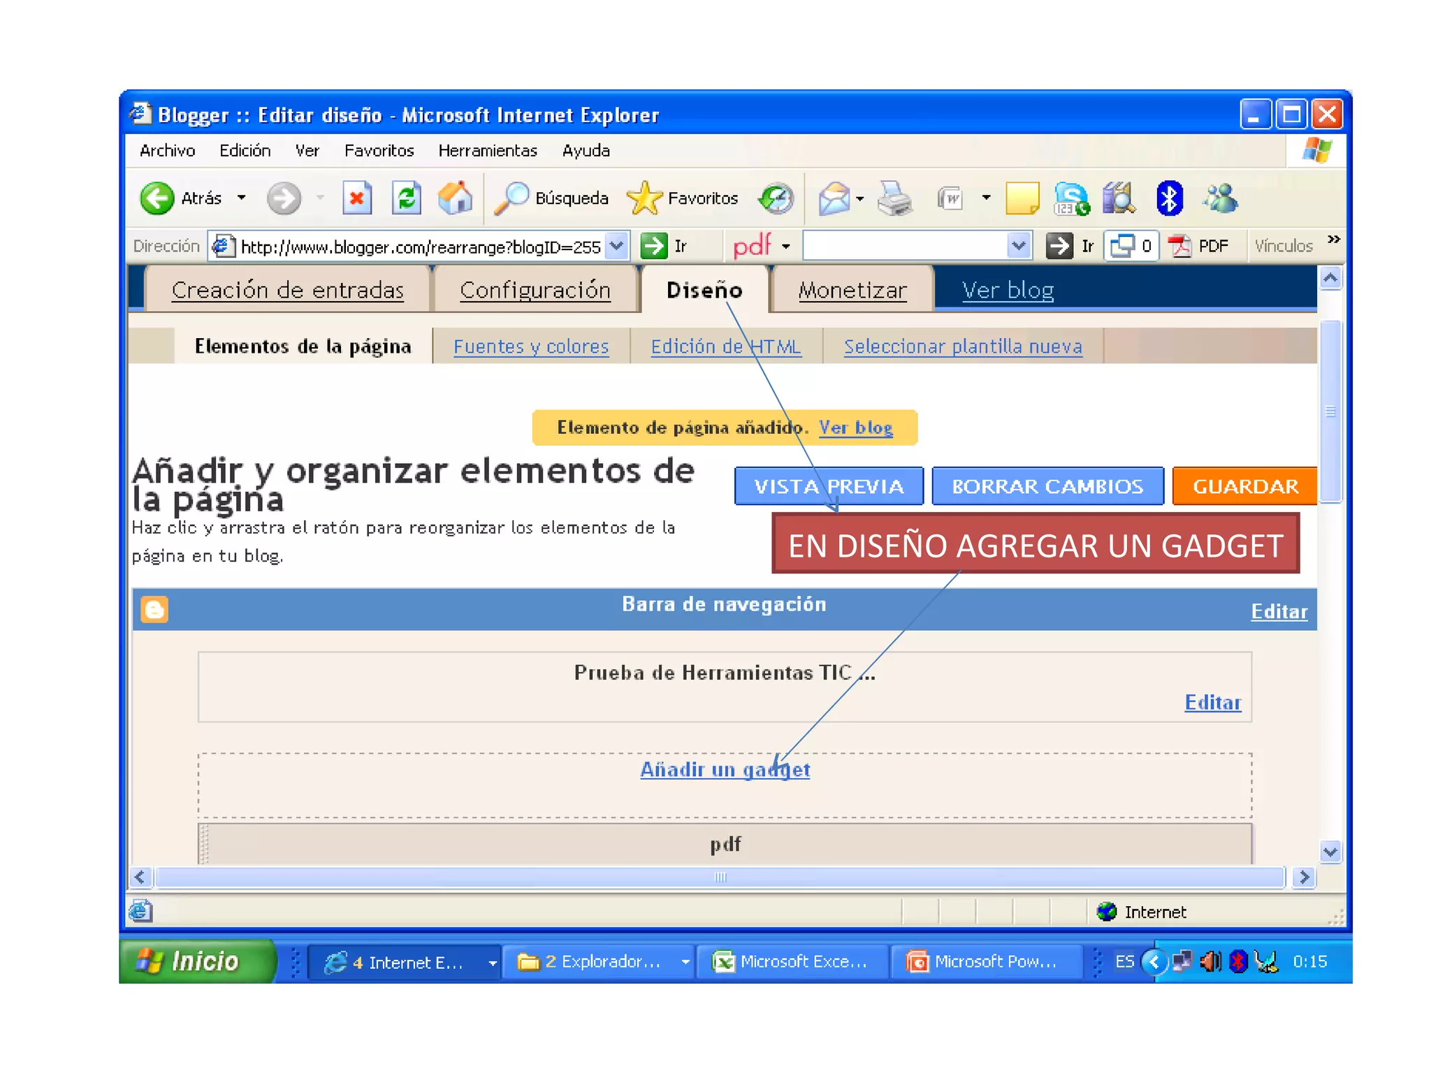
Task: Expand the Internet Explorer taskbar group dropdown
Action: click(x=493, y=963)
